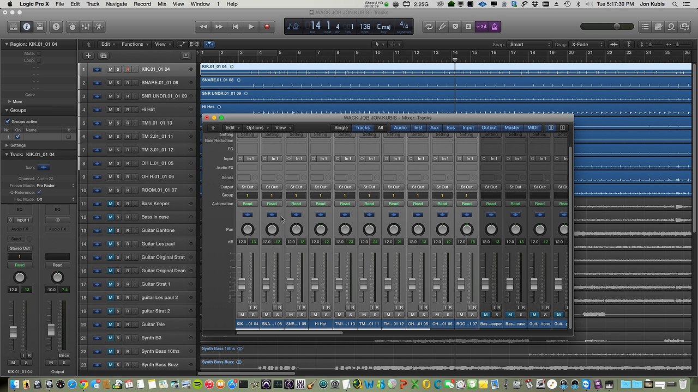Open the Quick Help question mark icon

pyautogui.click(x=56, y=26)
